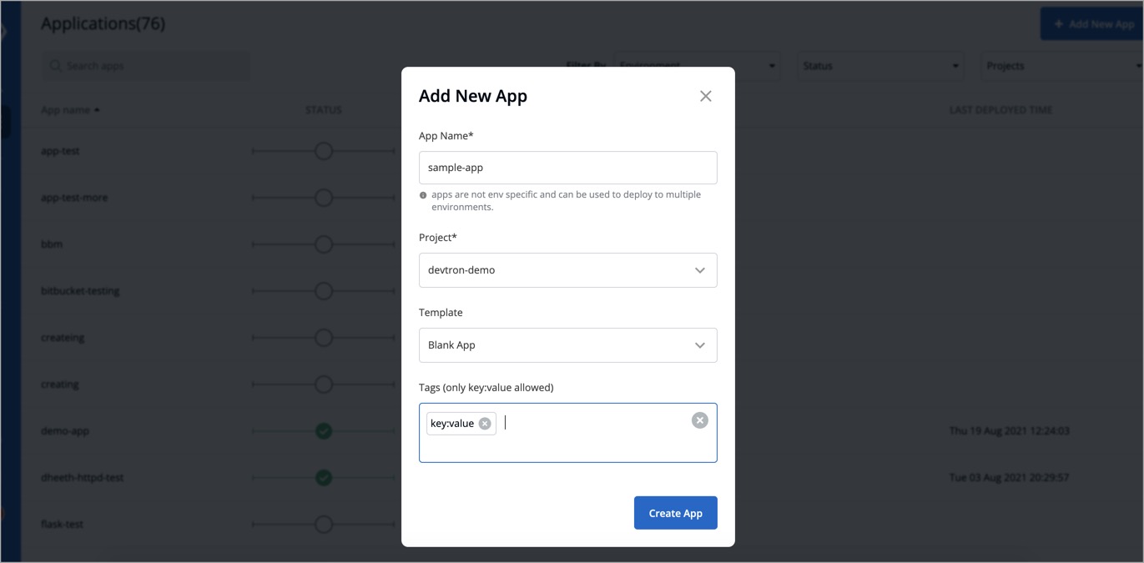1144x563 pixels.
Task: Close the Add New App dialog
Action: 705,96
